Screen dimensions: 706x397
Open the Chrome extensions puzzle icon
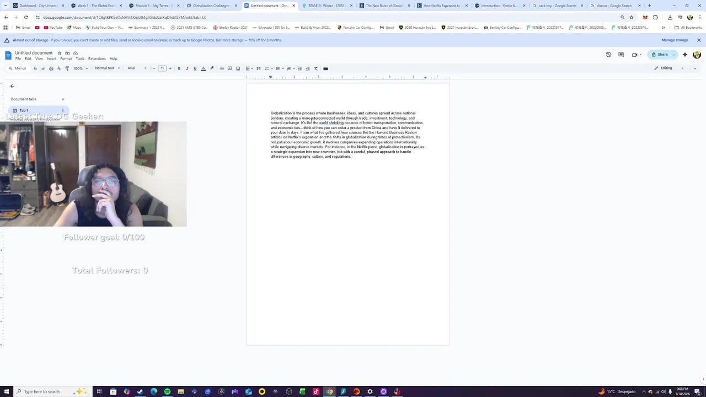pyautogui.click(x=656, y=17)
